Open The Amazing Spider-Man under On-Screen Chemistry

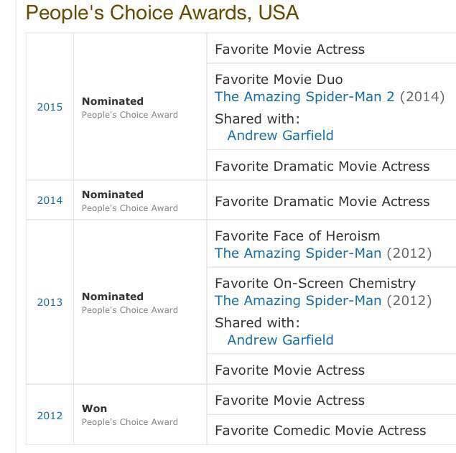pyautogui.click(x=298, y=300)
